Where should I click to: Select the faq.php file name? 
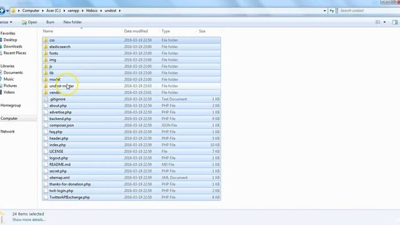pos(56,132)
